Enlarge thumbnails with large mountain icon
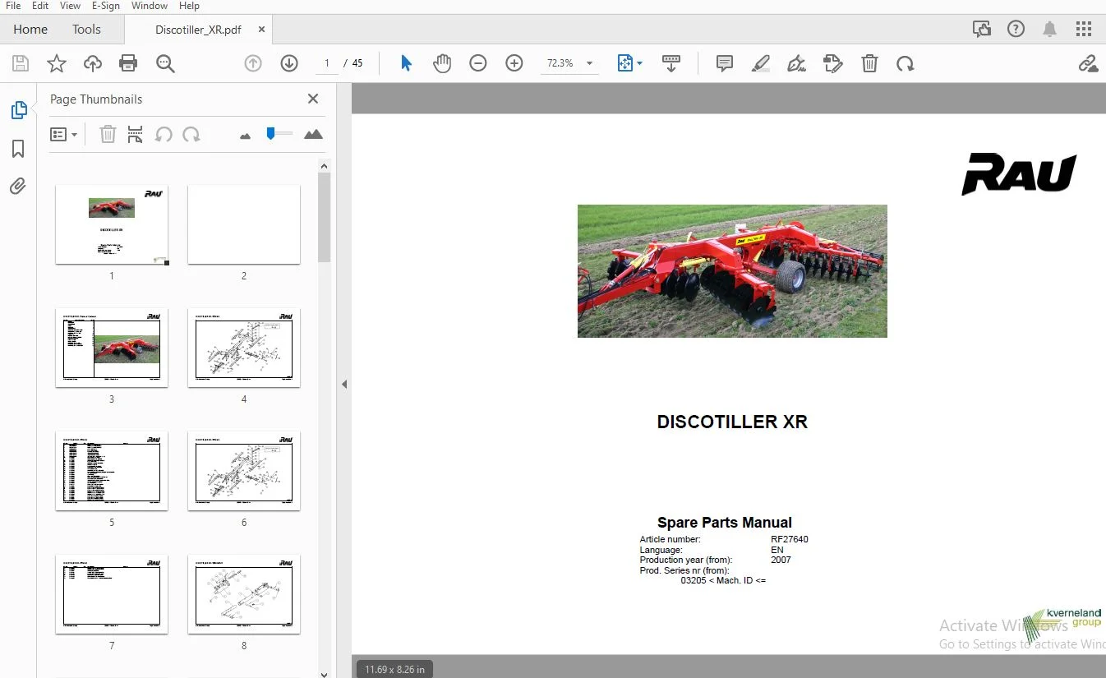Screen dimensions: 1106x678 [x=313, y=134]
